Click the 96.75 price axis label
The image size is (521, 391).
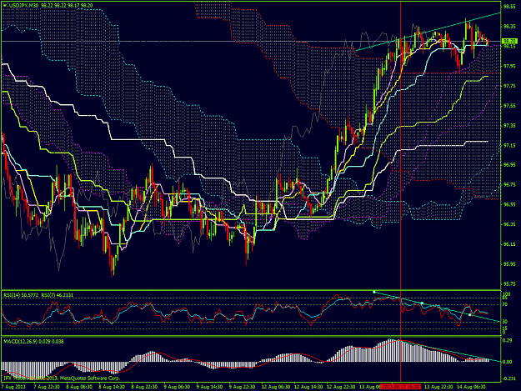pos(509,185)
